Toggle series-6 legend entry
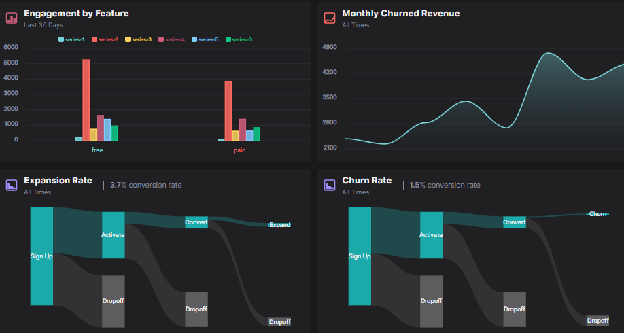This screenshot has width=624, height=333. click(239, 39)
